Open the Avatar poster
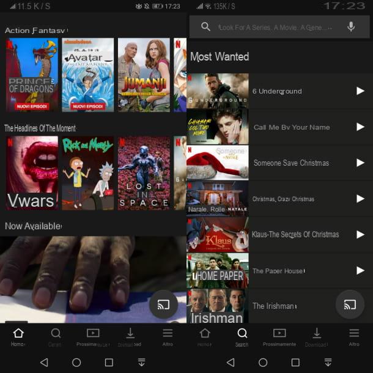The width and height of the screenshot is (373, 373). (x=88, y=75)
